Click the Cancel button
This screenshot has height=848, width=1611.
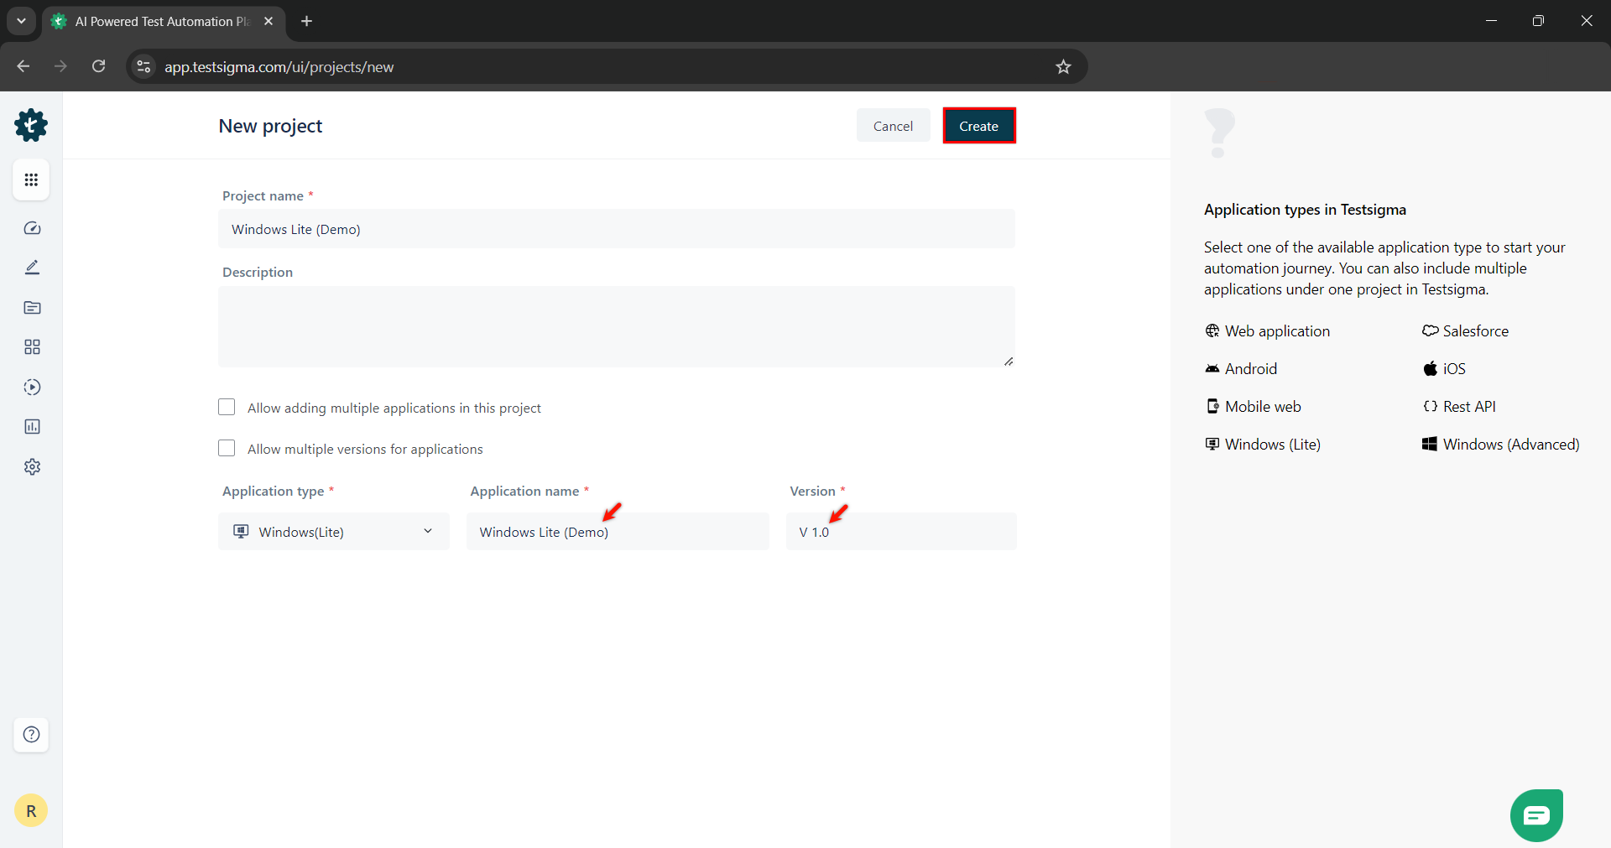893,126
